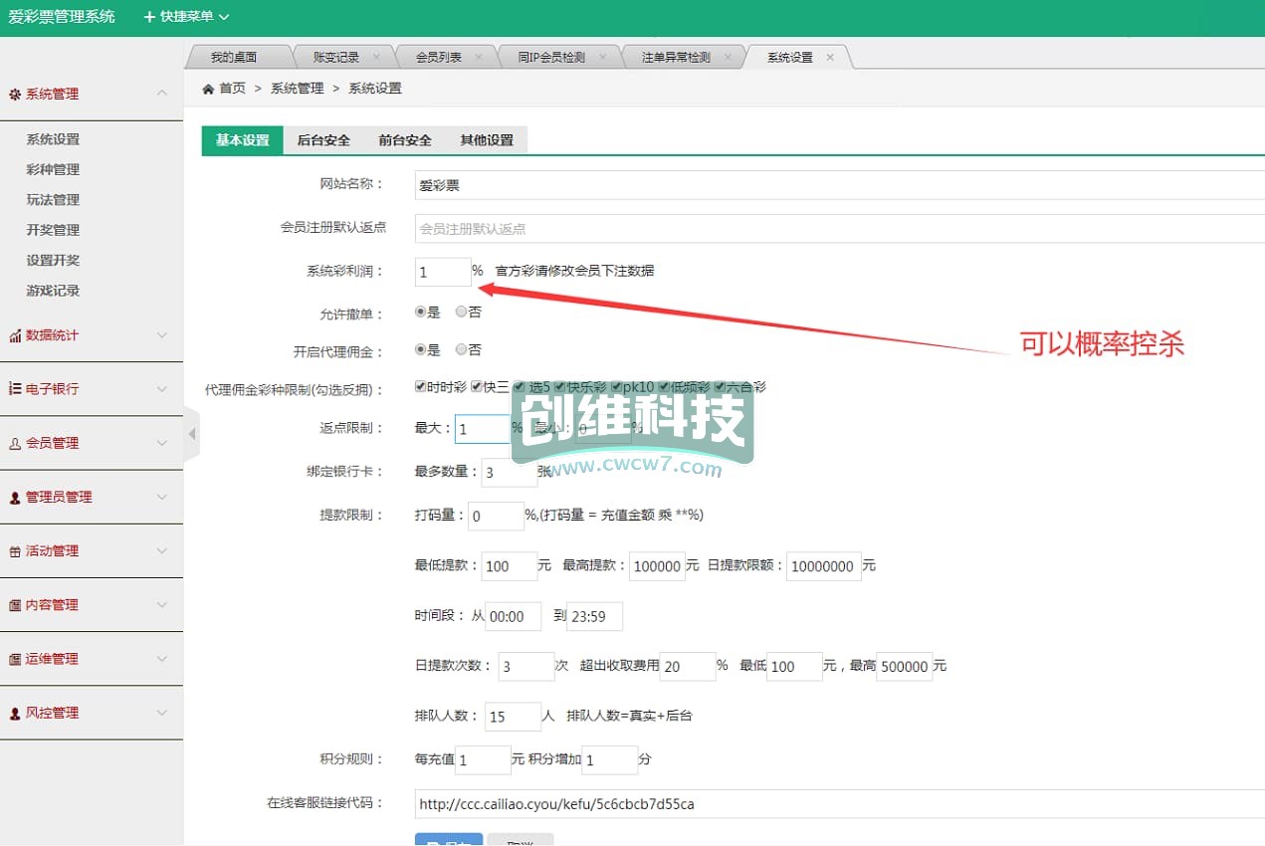Expand the 数据统计 section chevron
Image resolution: width=1265 pixels, height=846 pixels.
click(162, 335)
